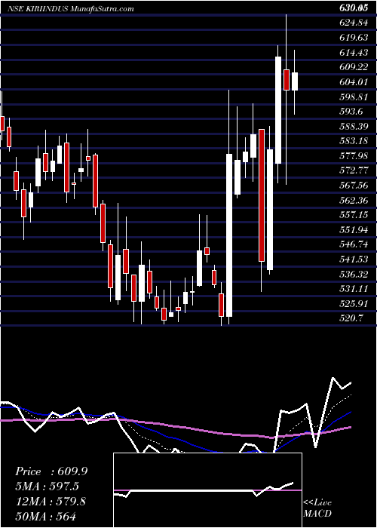Select the 604.01 price axis label
This screenshot has height=528, width=377.
coord(354,81)
